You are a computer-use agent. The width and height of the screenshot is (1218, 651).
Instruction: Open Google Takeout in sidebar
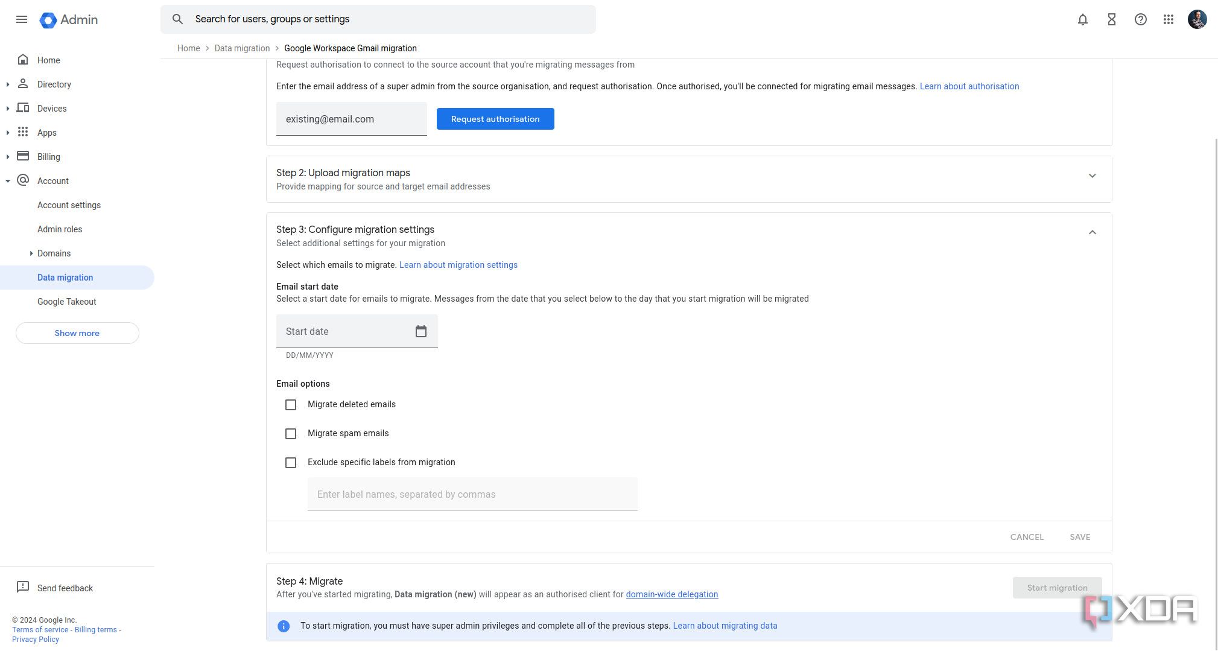(67, 302)
